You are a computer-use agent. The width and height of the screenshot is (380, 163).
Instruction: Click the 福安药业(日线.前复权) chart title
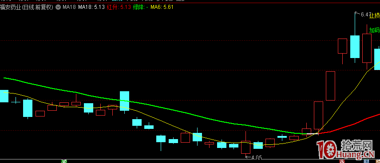pos(27,7)
